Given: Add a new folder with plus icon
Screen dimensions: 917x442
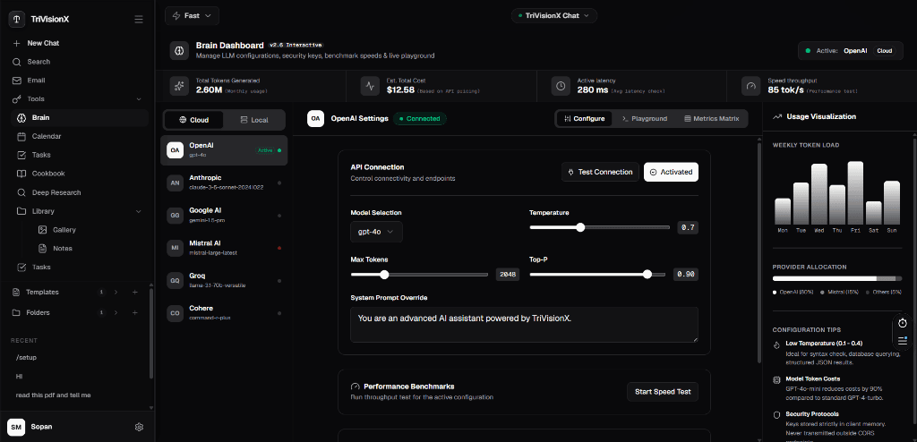Looking at the screenshot, I should [134, 312].
